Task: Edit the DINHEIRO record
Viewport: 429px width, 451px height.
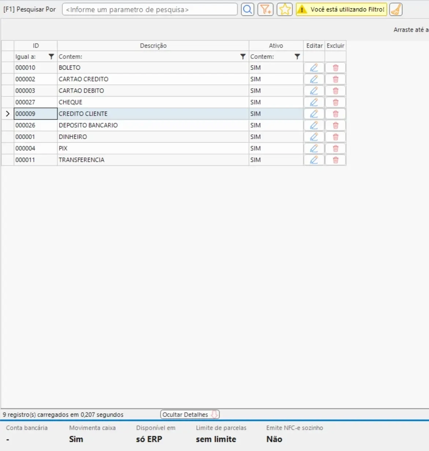Action: click(x=314, y=137)
